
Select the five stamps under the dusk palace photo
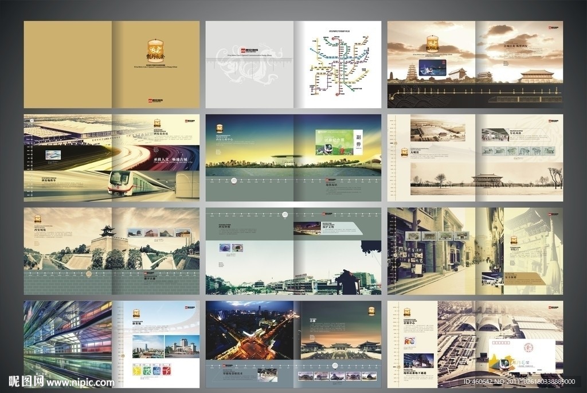click(336, 376)
